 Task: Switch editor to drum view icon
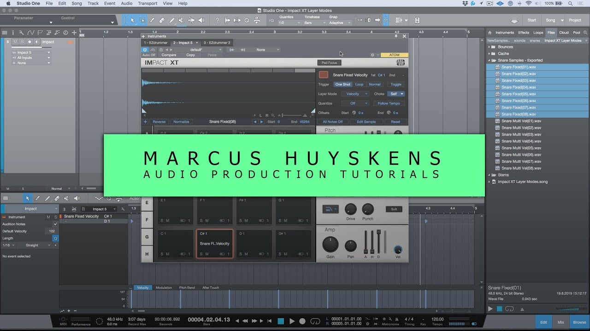click(74, 209)
